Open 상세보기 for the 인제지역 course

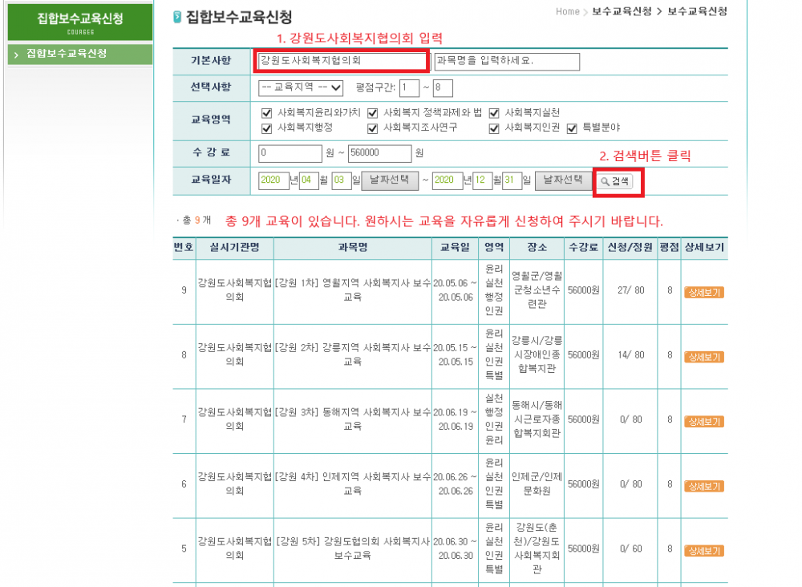tap(704, 486)
